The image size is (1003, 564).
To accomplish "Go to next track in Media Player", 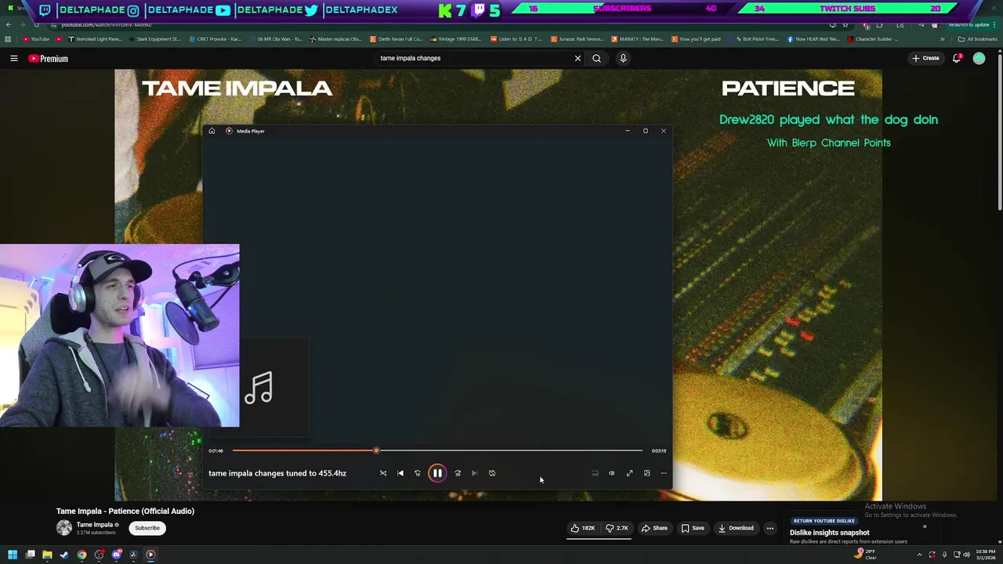I will pos(475,473).
